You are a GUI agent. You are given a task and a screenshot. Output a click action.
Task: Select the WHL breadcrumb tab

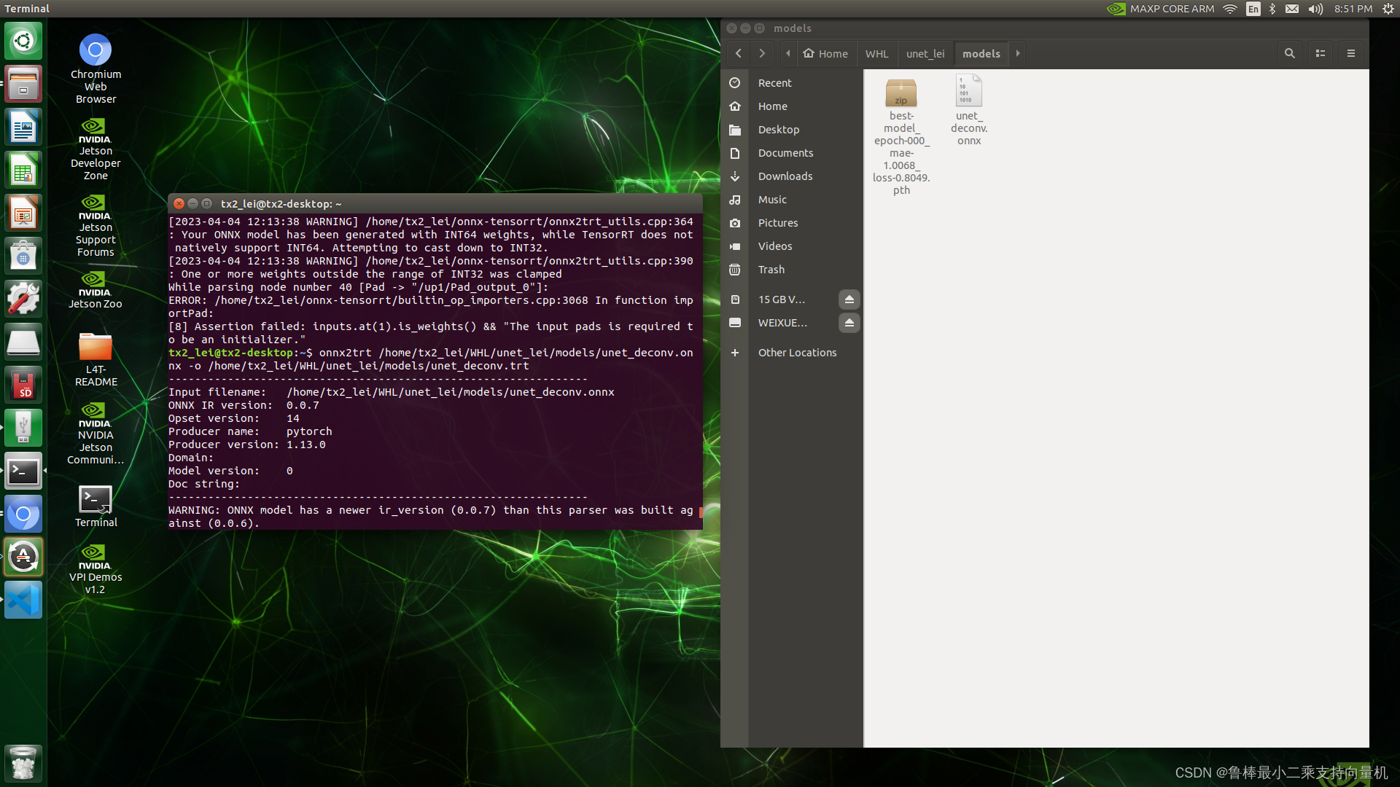pyautogui.click(x=876, y=54)
